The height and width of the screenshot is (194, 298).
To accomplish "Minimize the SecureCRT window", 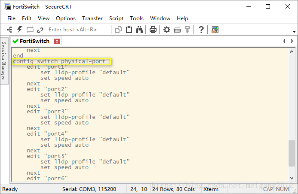I will (x=249, y=6).
